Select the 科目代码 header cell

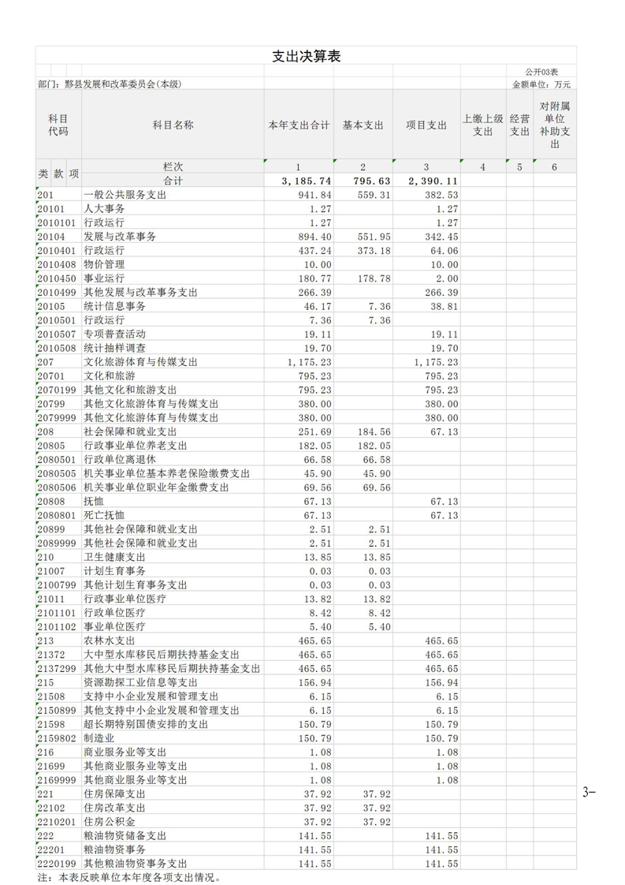tap(58, 125)
